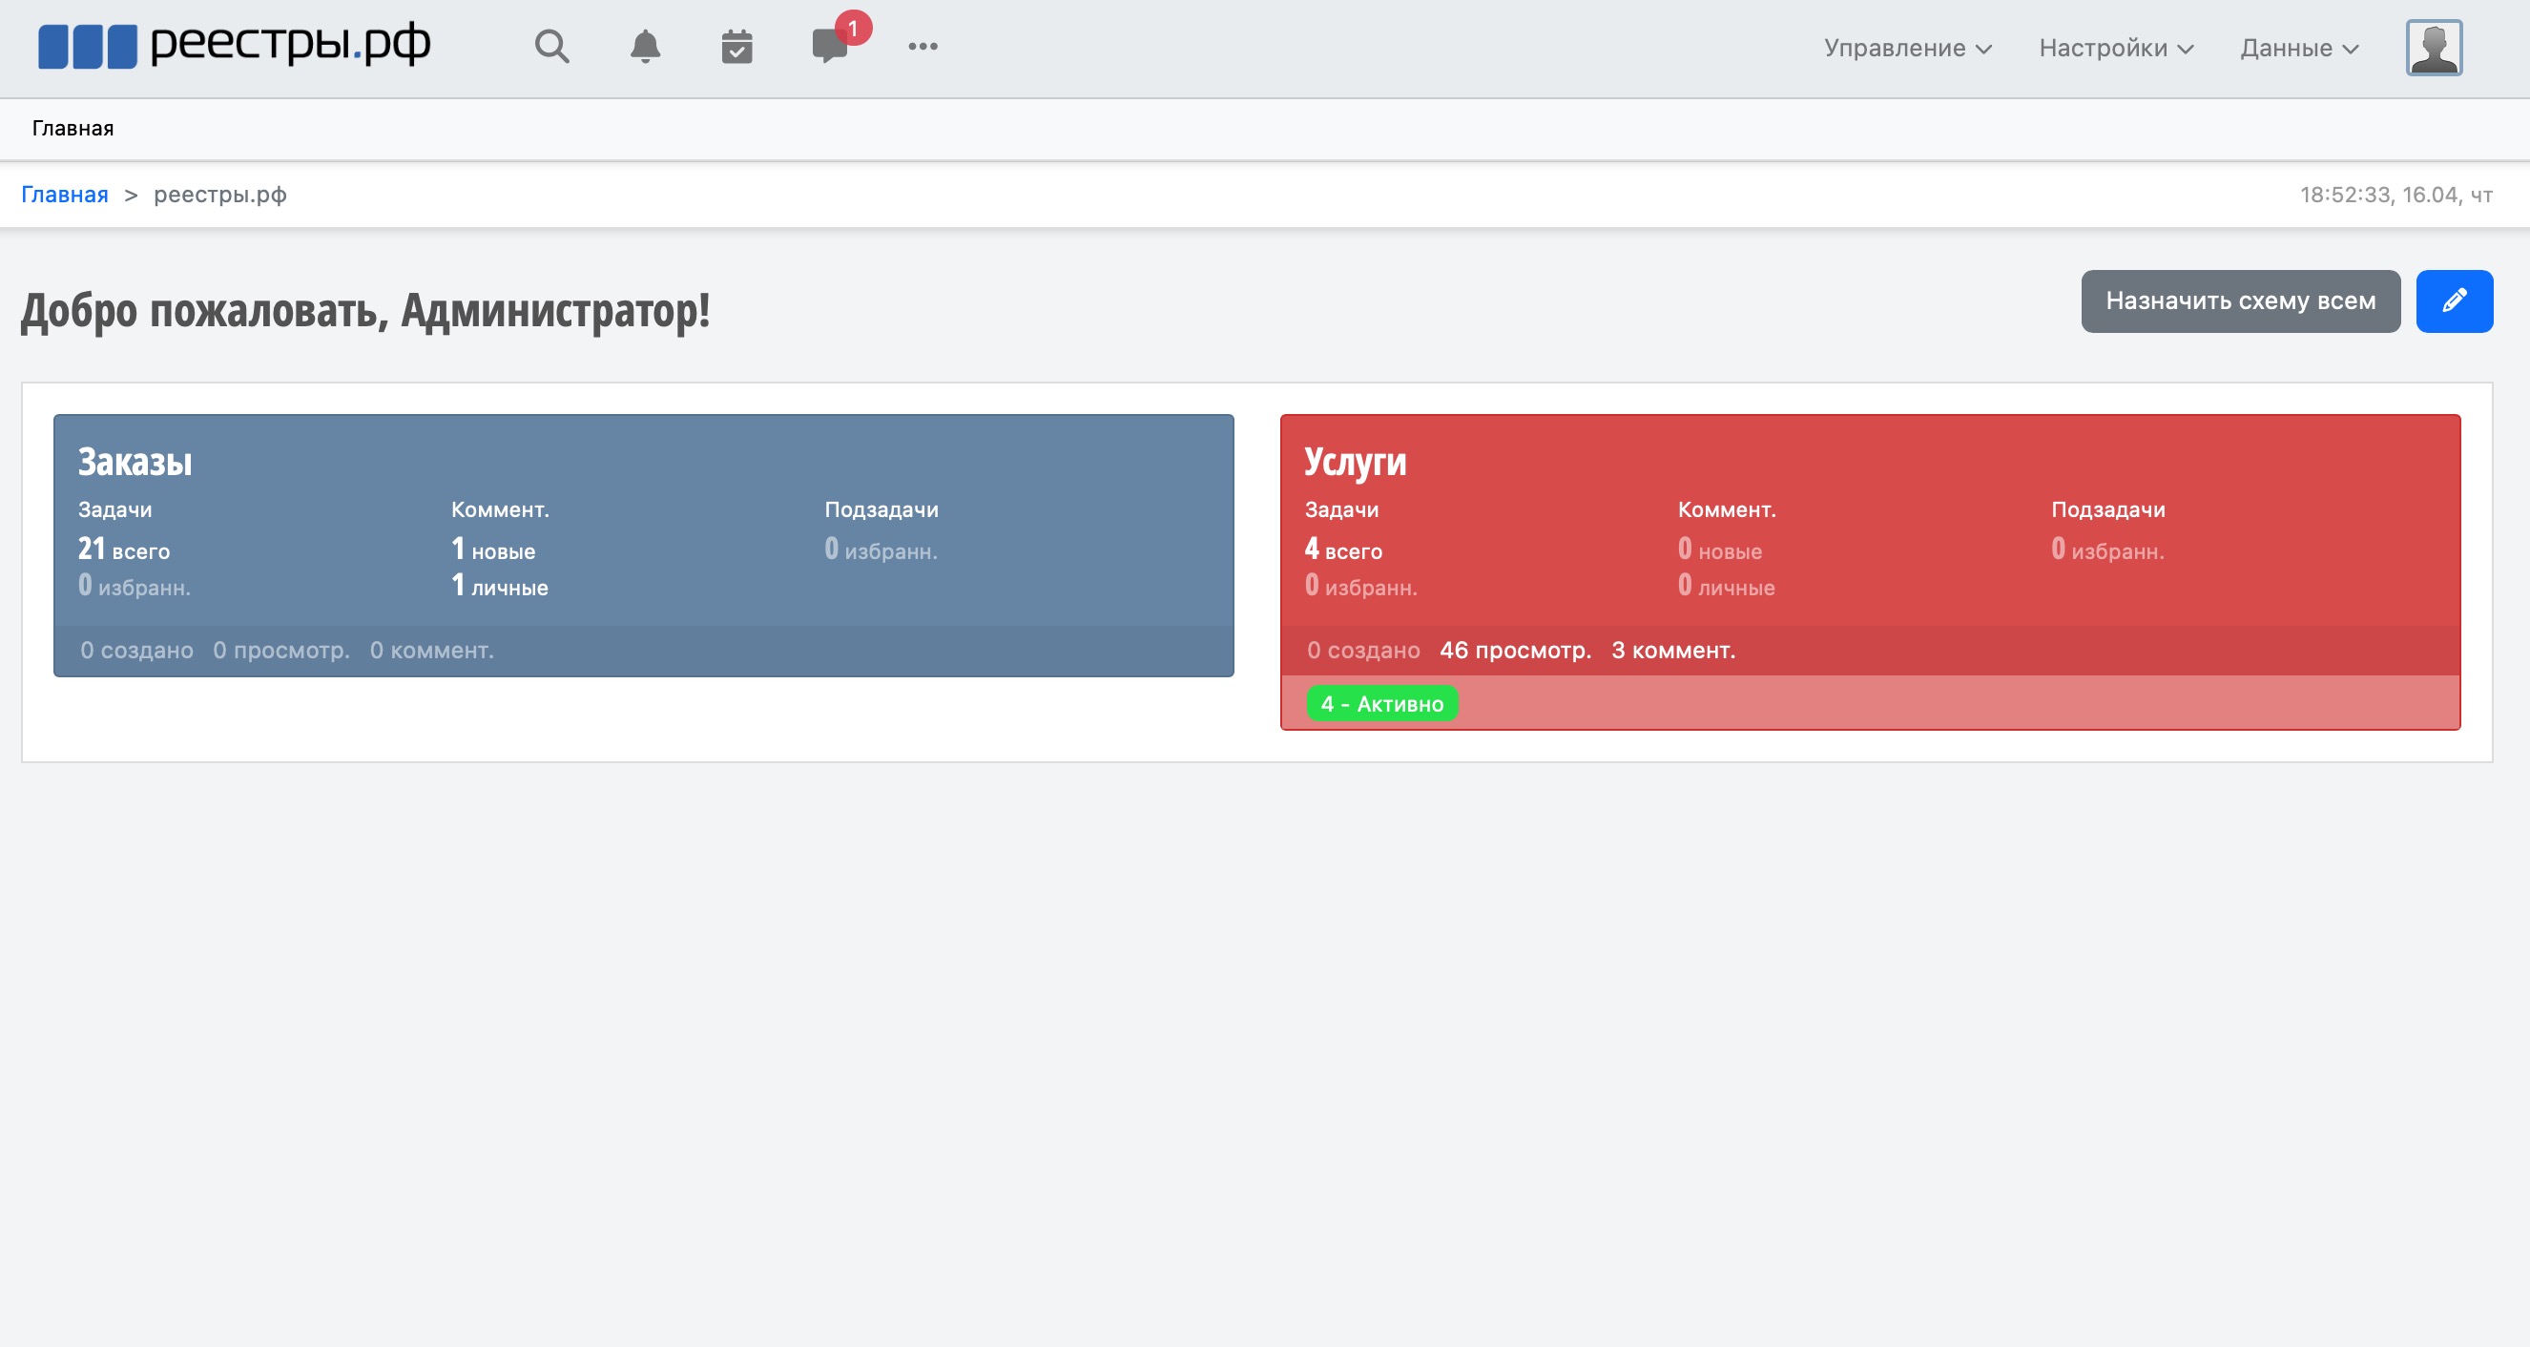Open the Заказы card title
Screen dimensions: 2530x1347
point(135,462)
